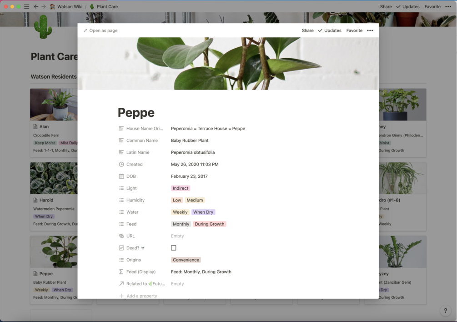Viewport: 457px width, 322px height.
Task: Click the Peppe page title
Action: click(x=136, y=113)
